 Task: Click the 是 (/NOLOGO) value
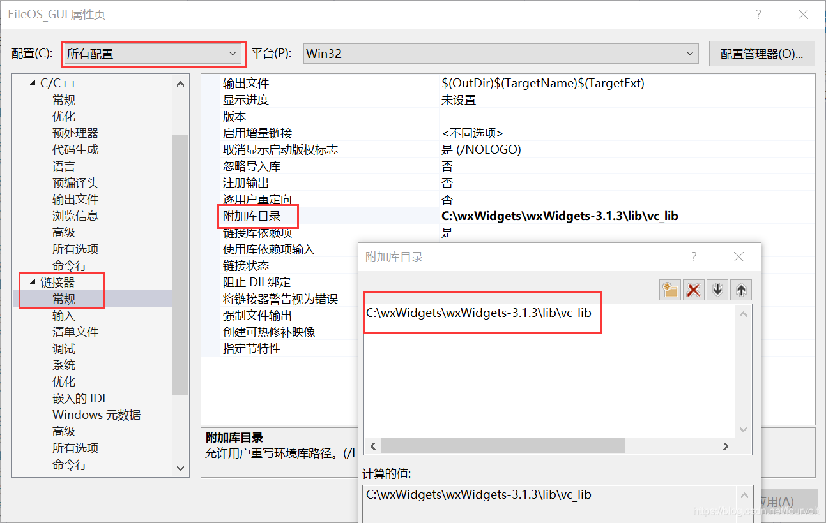[481, 150]
